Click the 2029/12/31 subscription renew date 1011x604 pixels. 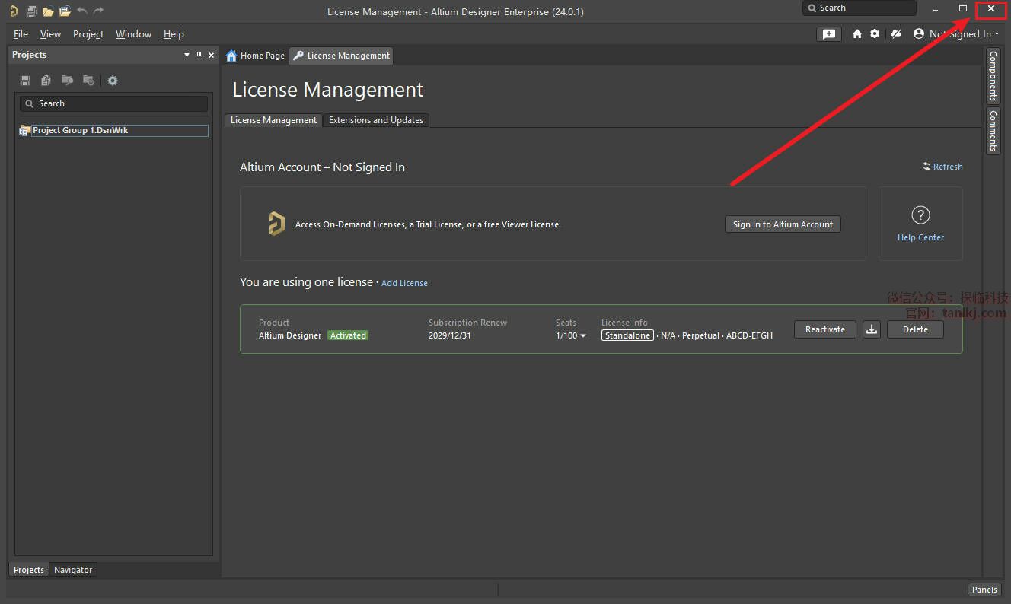pyautogui.click(x=450, y=335)
